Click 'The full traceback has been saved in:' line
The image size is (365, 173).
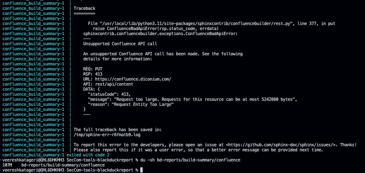[x=117, y=130]
